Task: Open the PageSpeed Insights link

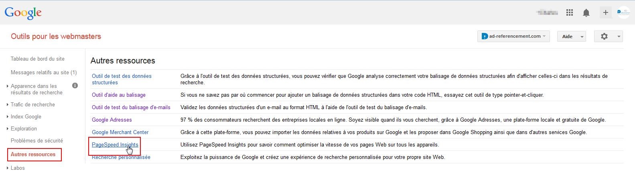Action: pos(115,144)
